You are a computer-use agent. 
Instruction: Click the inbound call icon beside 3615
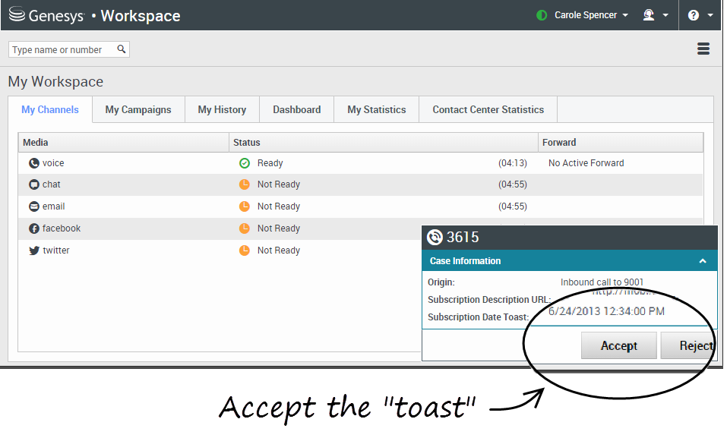435,237
